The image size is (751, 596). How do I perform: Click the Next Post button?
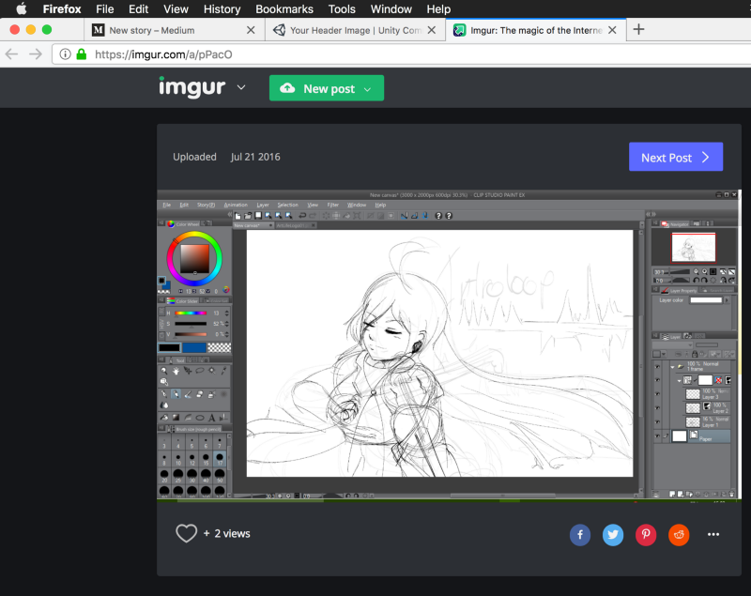click(x=676, y=157)
